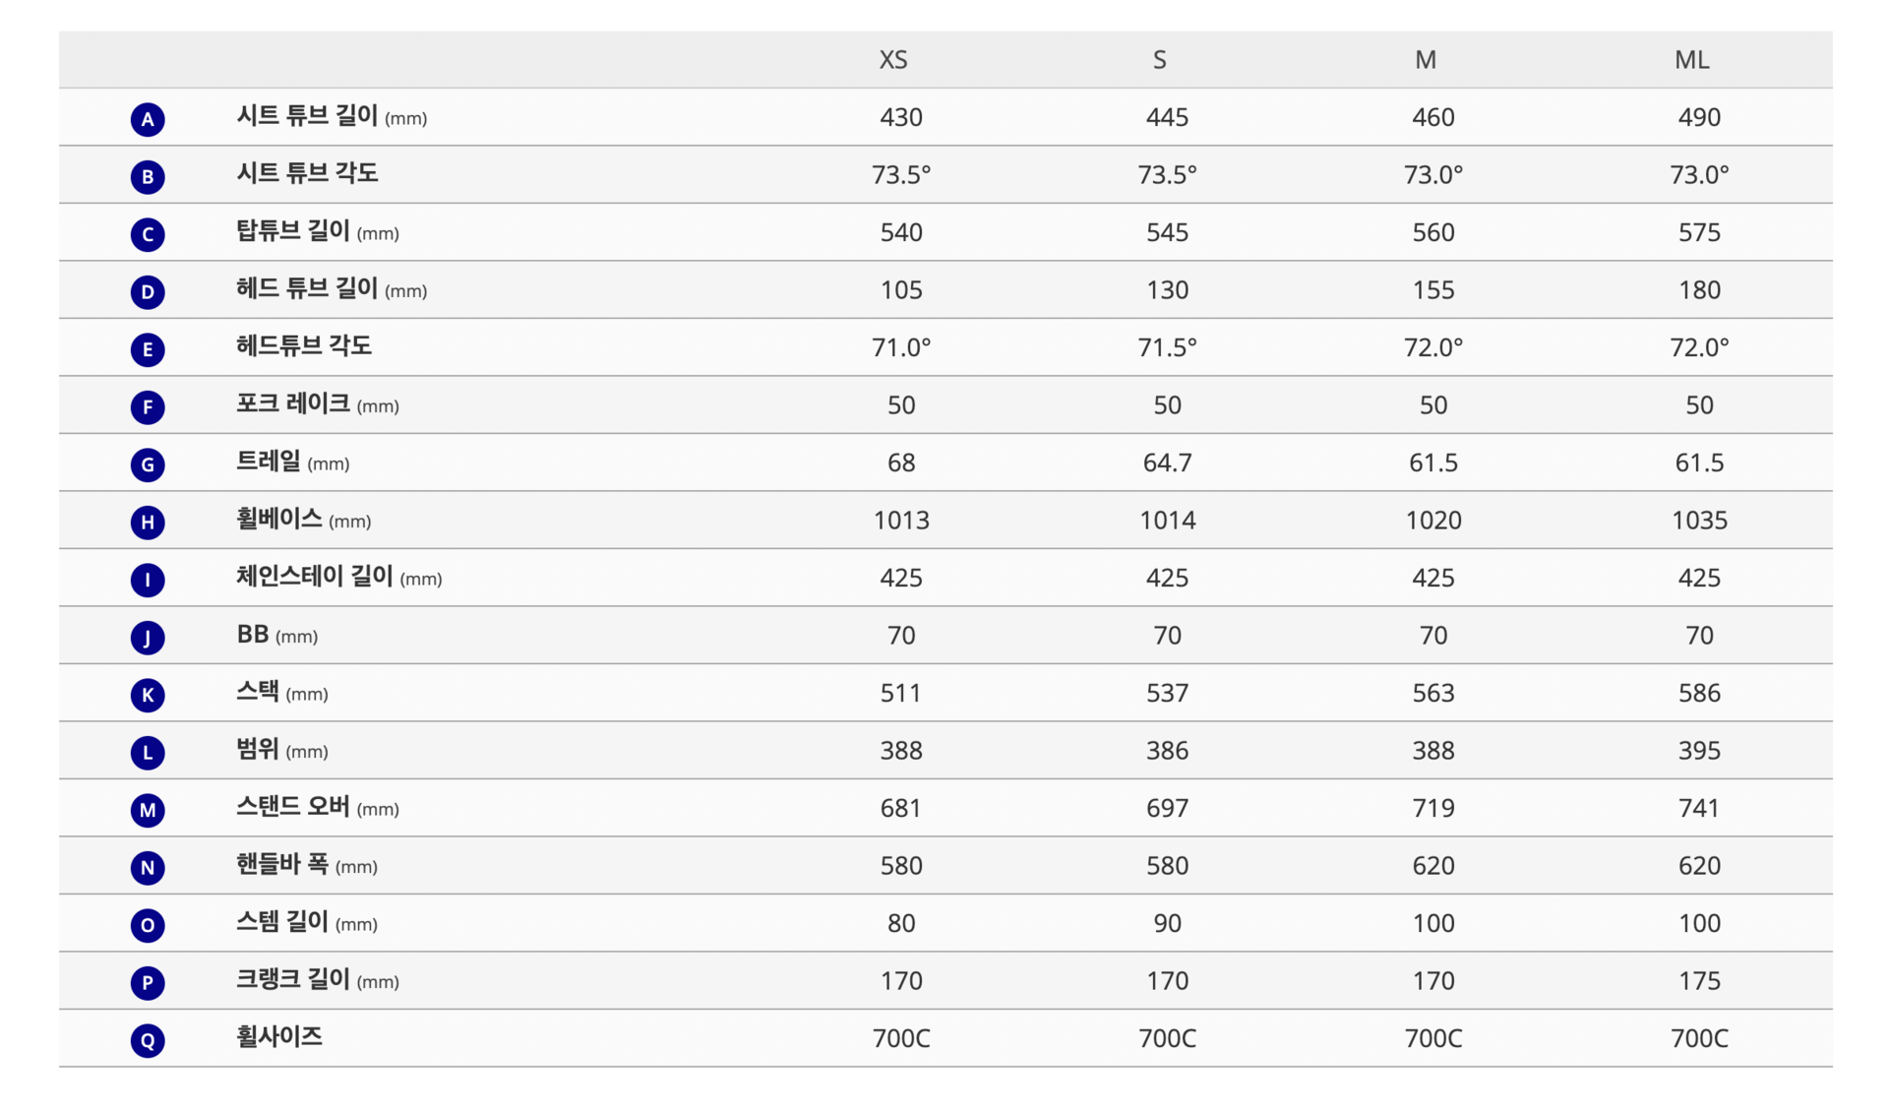Select the XS size column header
The width and height of the screenshot is (1889, 1111).
click(893, 60)
